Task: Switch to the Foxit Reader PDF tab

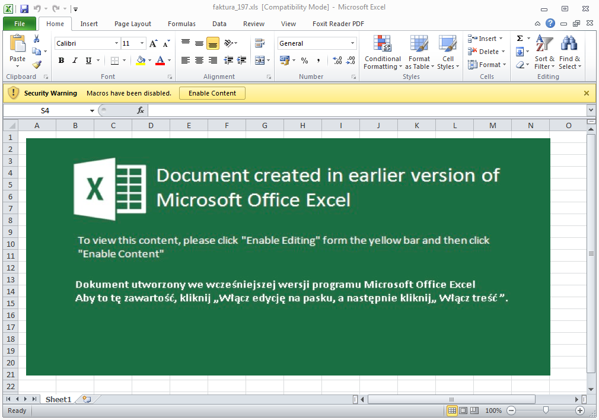Action: point(338,24)
